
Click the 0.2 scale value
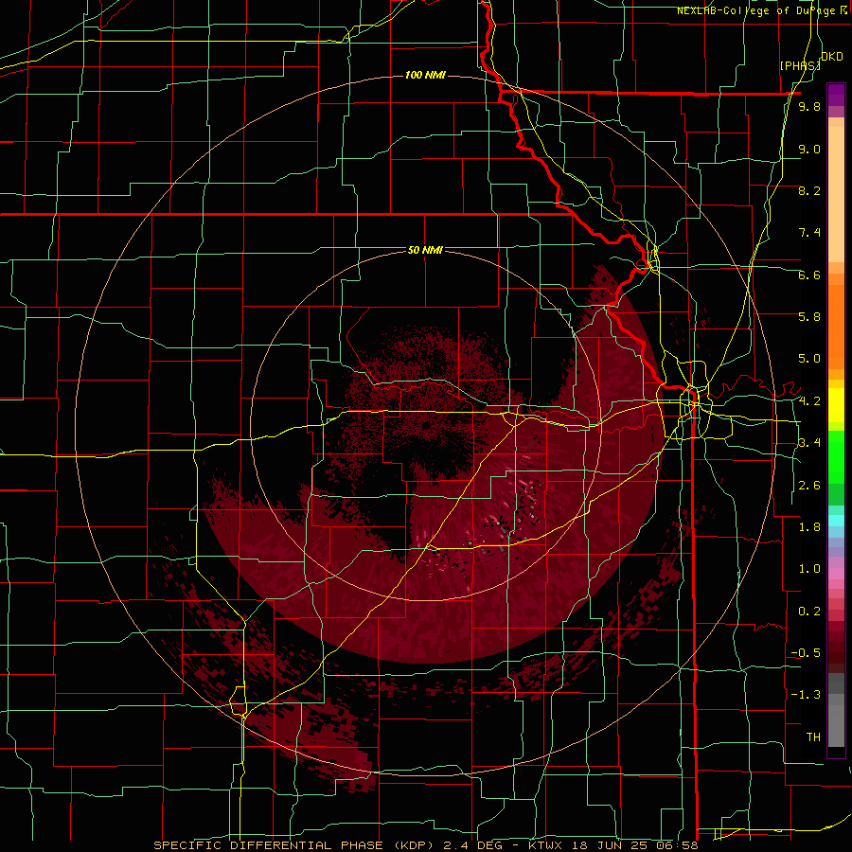click(809, 612)
